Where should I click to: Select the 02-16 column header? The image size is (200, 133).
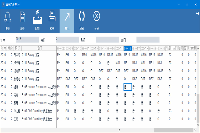pos(127,48)
